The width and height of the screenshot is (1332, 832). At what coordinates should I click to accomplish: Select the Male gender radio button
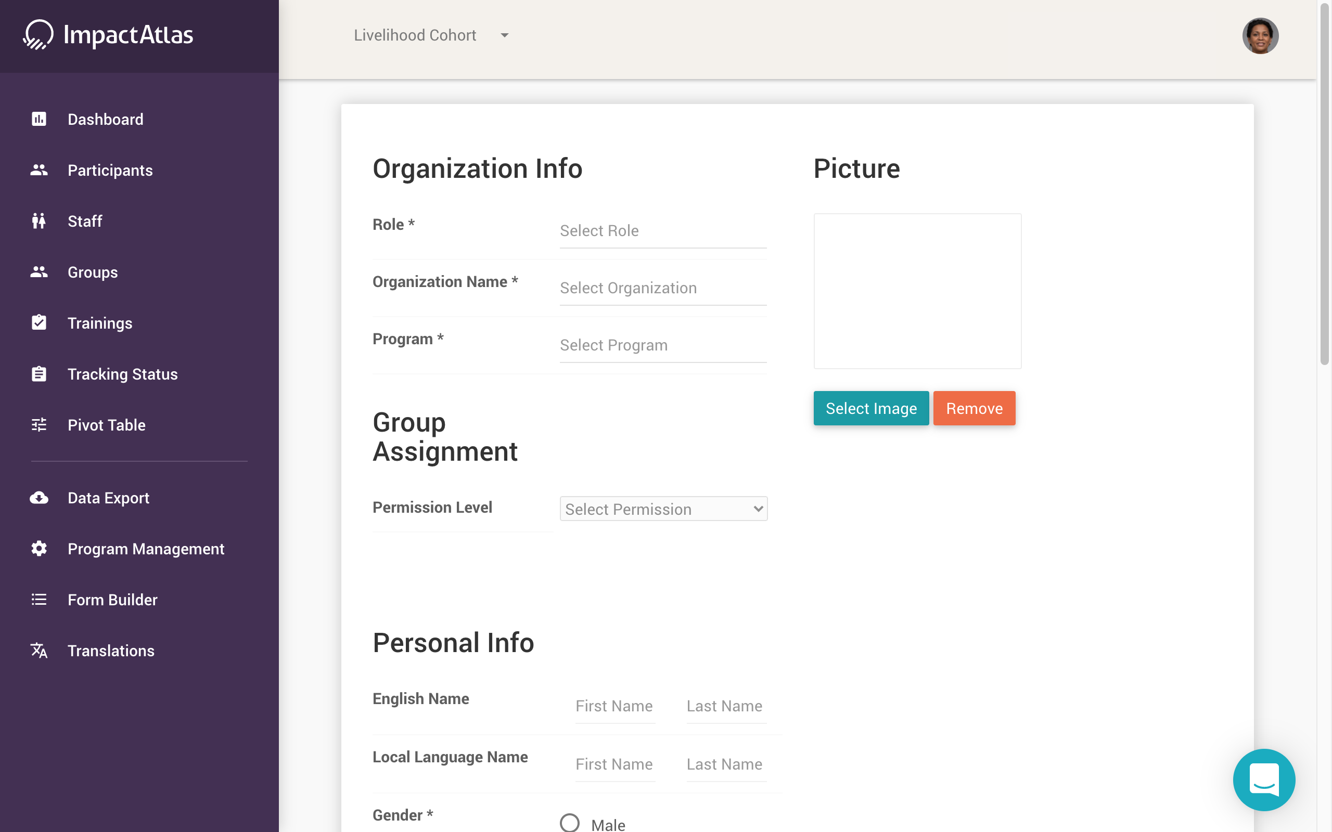pos(570,822)
